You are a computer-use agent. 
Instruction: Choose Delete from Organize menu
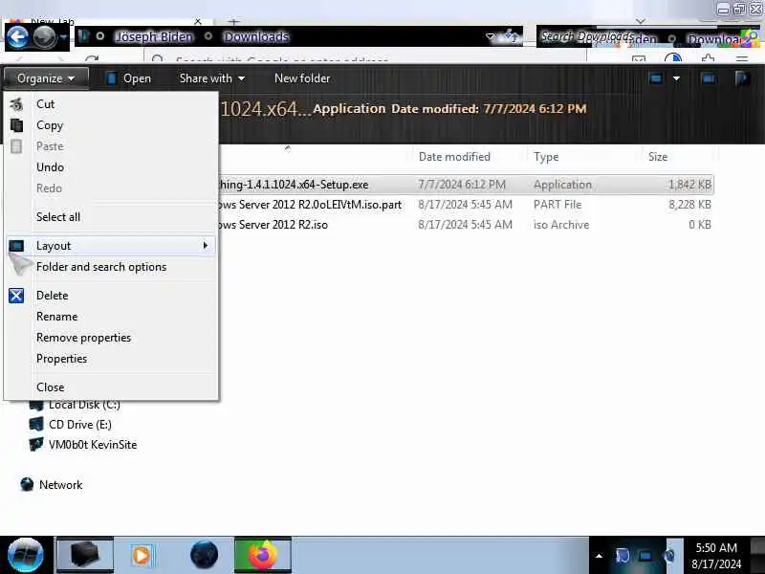click(x=111, y=296)
